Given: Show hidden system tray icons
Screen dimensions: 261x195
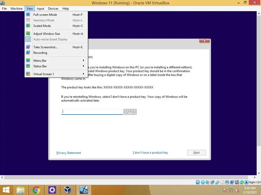Looking at the screenshot, I should point(218,190).
